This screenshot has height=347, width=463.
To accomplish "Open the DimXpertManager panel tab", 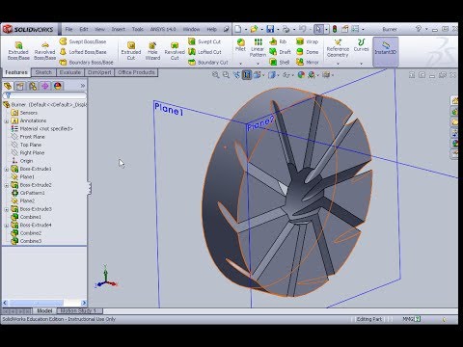I will coord(45,86).
